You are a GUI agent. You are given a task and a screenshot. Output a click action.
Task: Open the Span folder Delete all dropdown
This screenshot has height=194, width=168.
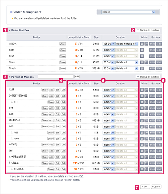click(127, 62)
